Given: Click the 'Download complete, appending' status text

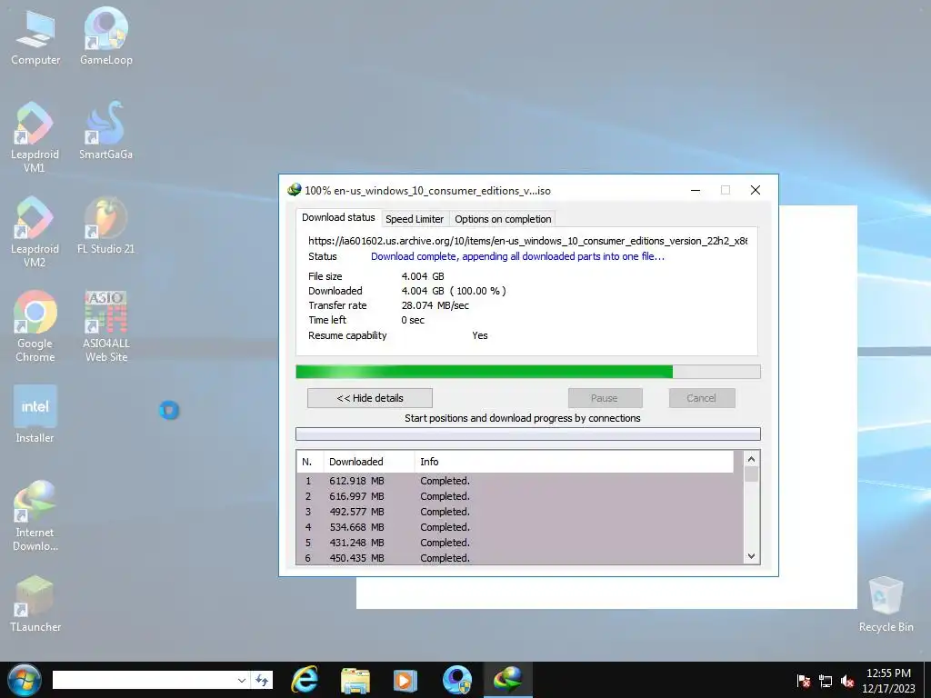Looking at the screenshot, I should click(x=517, y=256).
